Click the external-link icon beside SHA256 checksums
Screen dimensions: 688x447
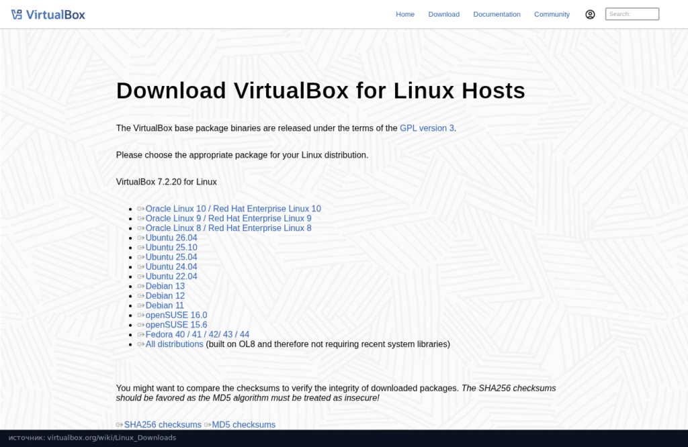point(120,425)
